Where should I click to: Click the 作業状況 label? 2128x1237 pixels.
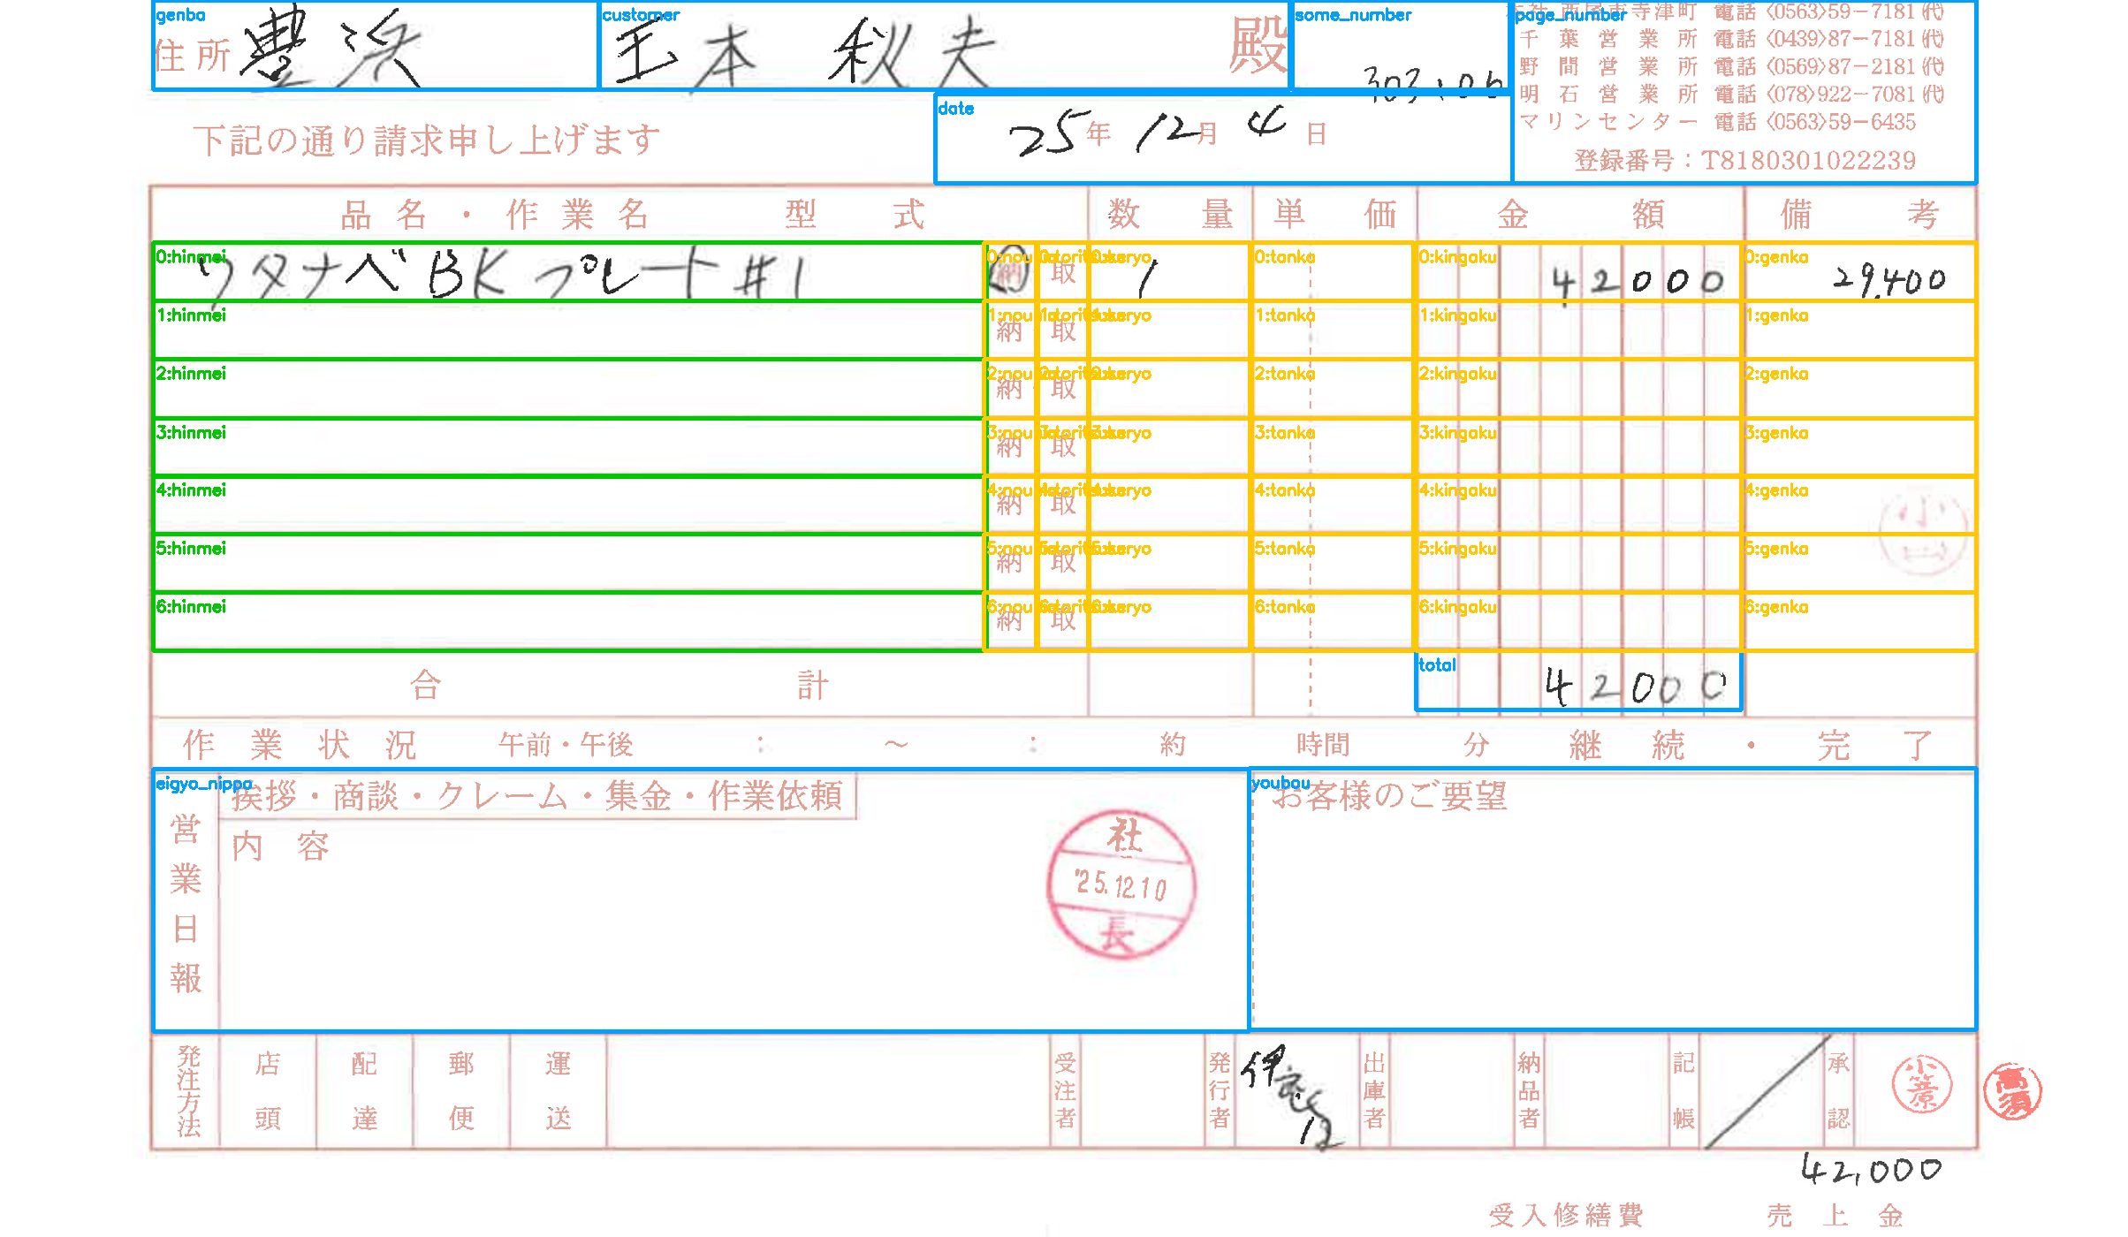[x=300, y=746]
